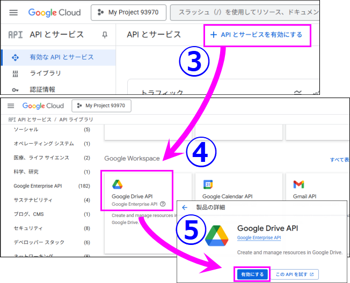The image size is (350, 283).
Task: Click the key icon for 認証情報
Action: pos(15,90)
